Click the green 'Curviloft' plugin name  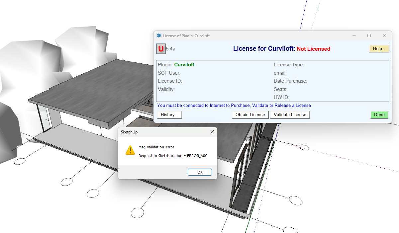[x=184, y=65]
